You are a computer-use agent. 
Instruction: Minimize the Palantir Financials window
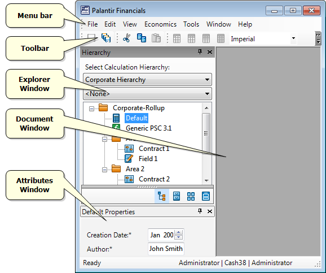coord(274,11)
